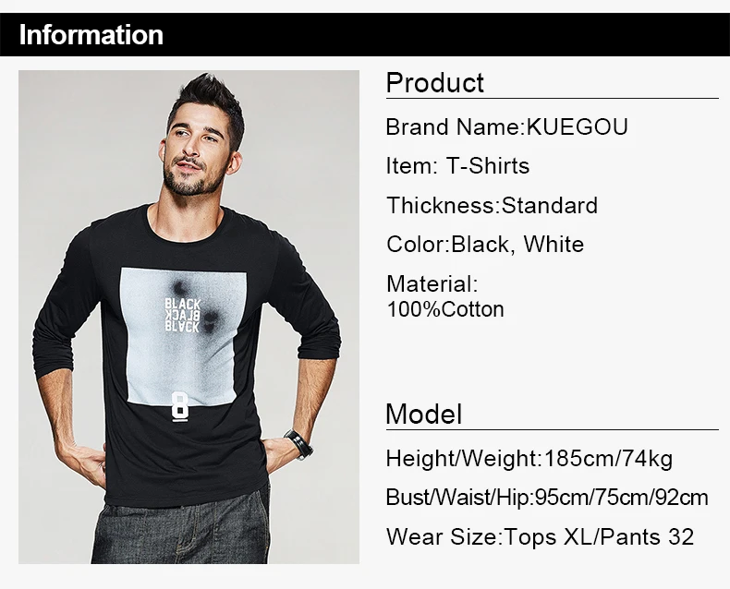Select the 100%Cotton text
Screen dimensions: 730x589
pos(445,309)
